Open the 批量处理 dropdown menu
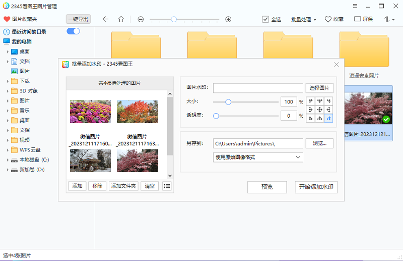Viewport: 403px width, 261px height. (x=303, y=19)
